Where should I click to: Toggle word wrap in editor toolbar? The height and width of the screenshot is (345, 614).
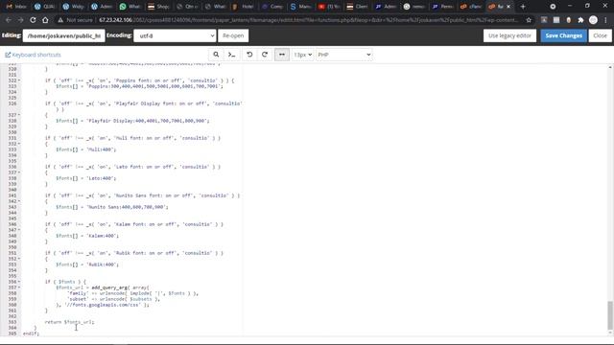click(281, 55)
